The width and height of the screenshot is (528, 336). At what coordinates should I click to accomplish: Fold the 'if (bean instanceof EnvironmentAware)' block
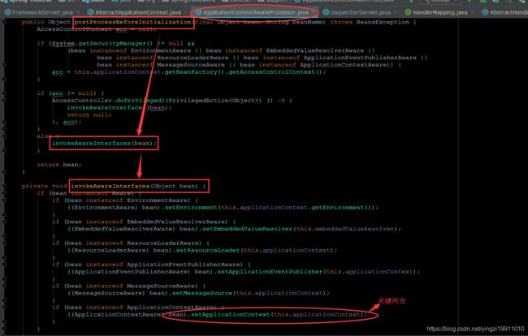[4, 200]
